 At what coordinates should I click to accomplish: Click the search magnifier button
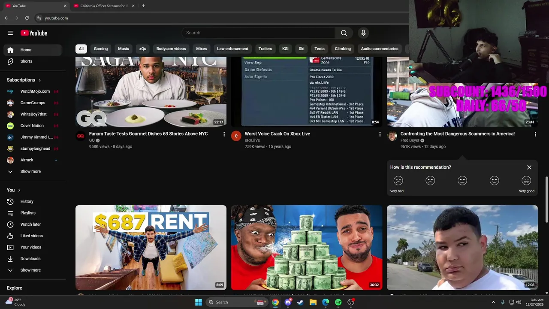point(344,33)
